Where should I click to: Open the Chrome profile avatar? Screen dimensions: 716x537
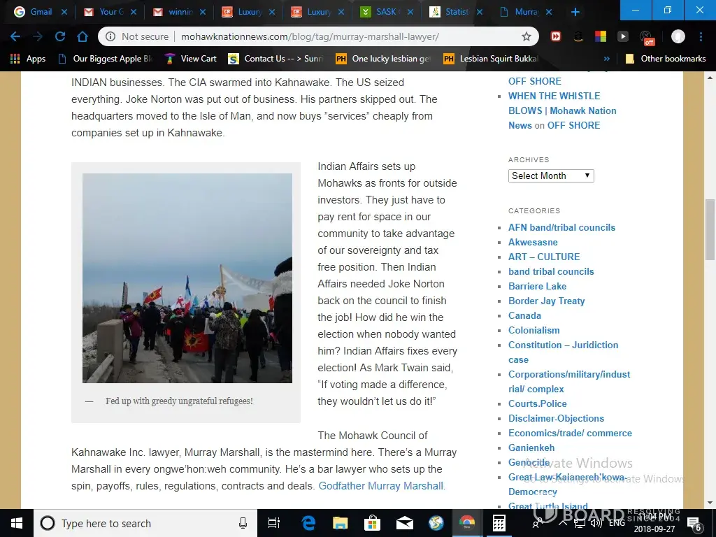[x=678, y=36]
